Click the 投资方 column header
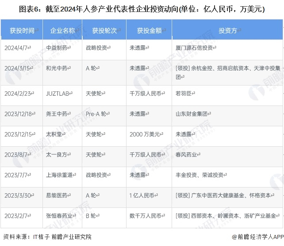The height and width of the screenshot is (246, 284). tap(227, 30)
